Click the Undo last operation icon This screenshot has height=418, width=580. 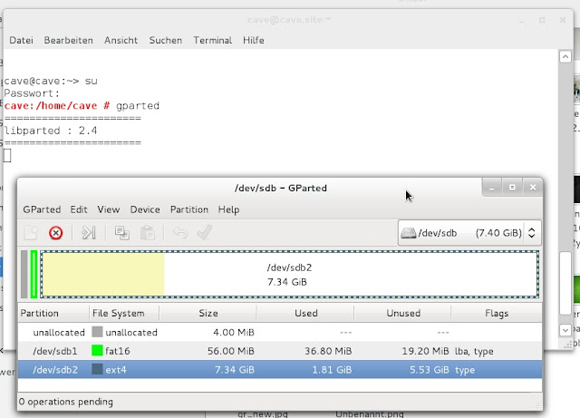coord(180,233)
